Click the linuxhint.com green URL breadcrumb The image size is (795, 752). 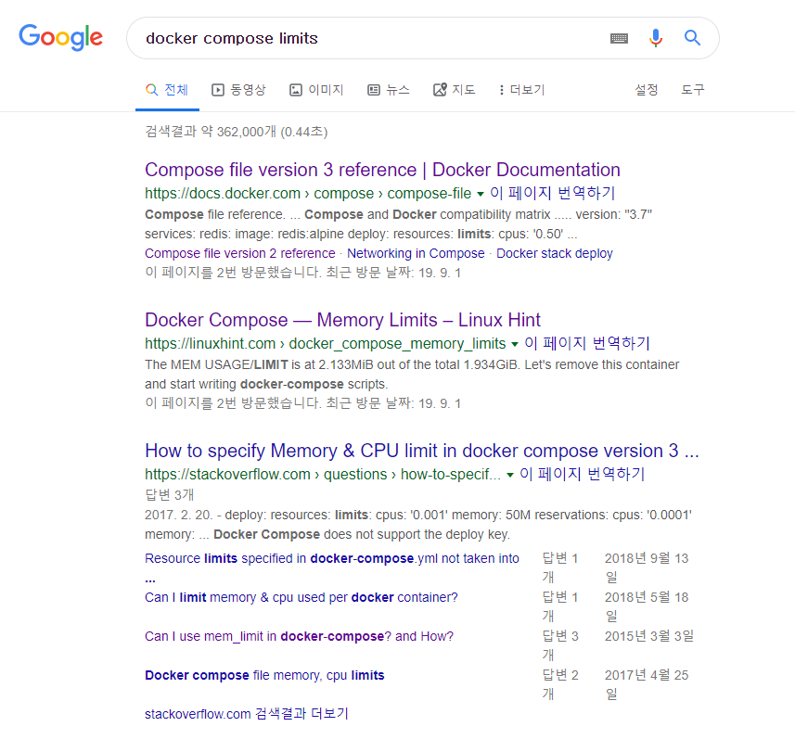(x=326, y=344)
